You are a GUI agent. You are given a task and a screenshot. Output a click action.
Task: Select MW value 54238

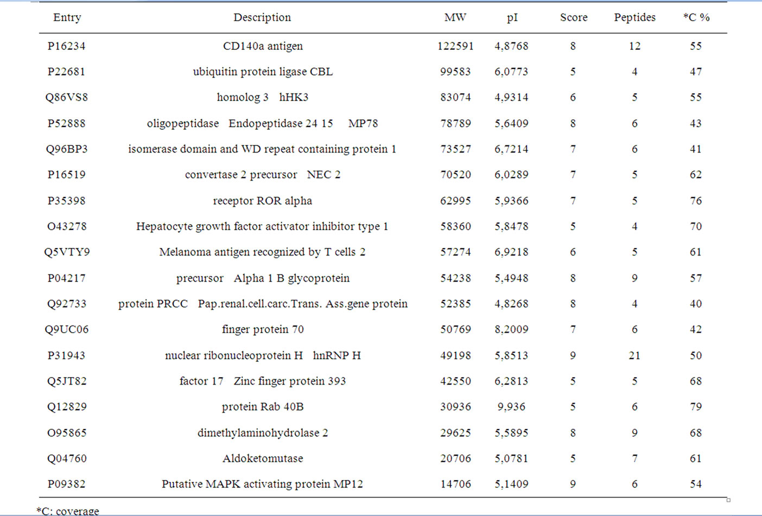[455, 278]
